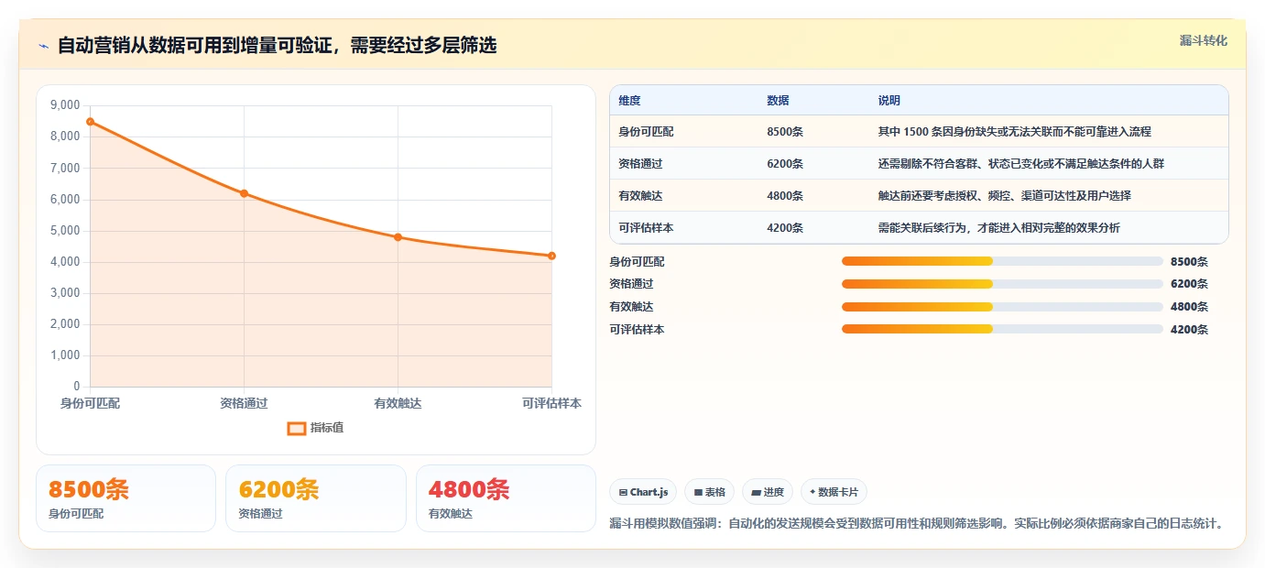The width and height of the screenshot is (1265, 568).
Task: Click the description starting 需能关联后续行为
Action: tap(998, 228)
